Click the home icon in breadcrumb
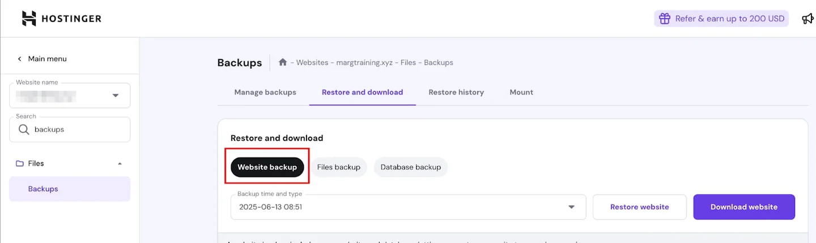Image resolution: width=816 pixels, height=243 pixels. pyautogui.click(x=283, y=62)
